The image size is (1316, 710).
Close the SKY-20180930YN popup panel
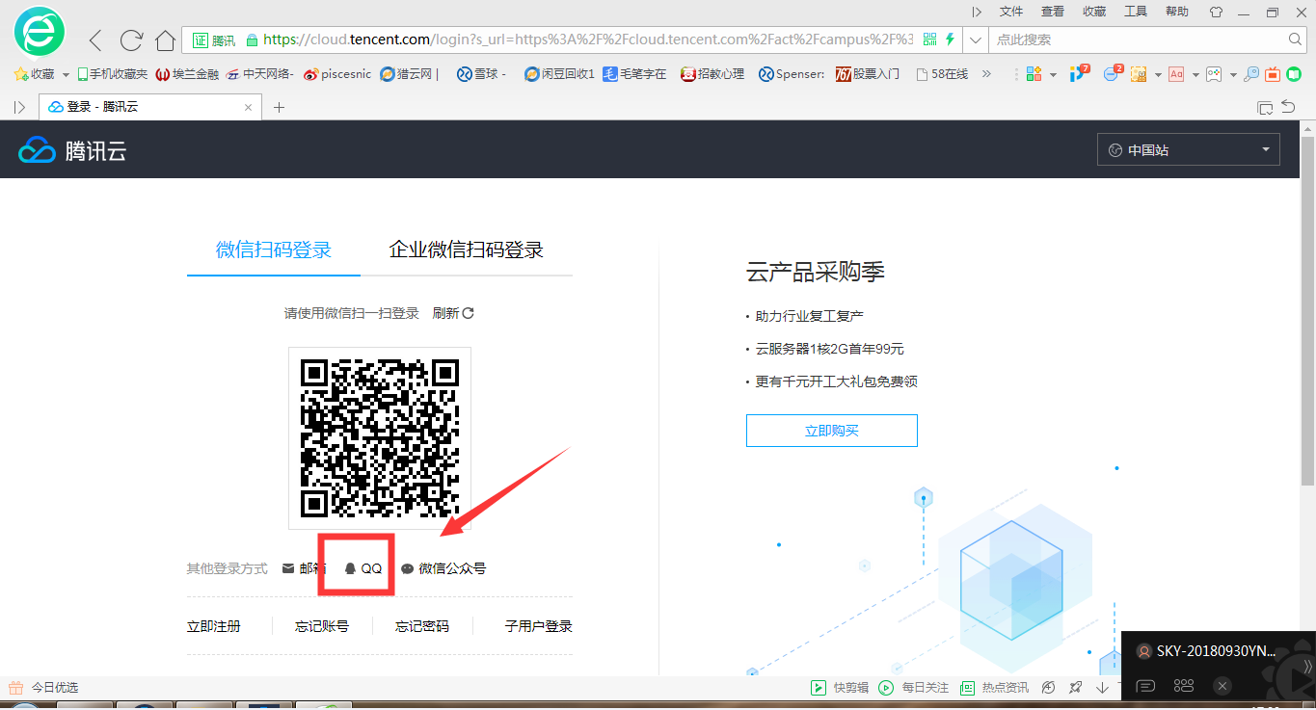tap(1222, 686)
